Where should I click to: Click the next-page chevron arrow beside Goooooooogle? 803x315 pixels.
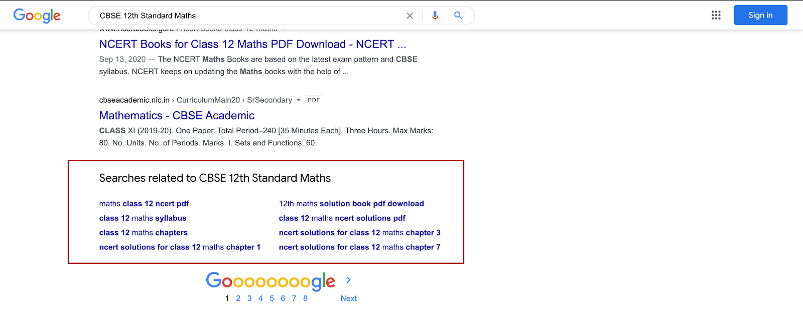348,280
